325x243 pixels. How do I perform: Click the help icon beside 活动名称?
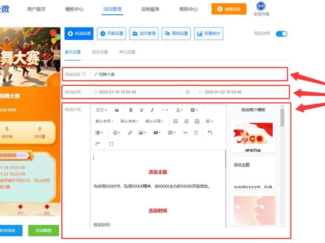click(84, 75)
